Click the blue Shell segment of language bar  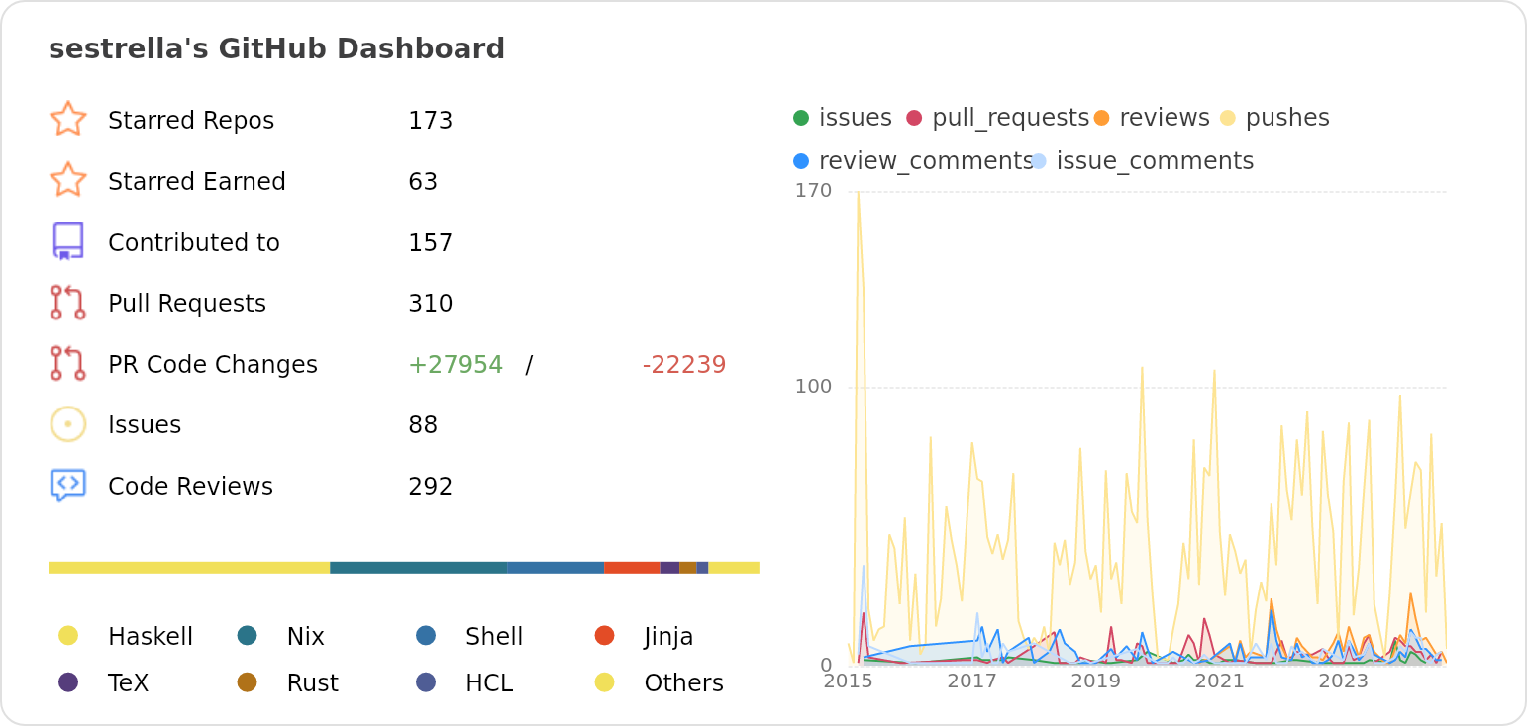click(x=556, y=568)
